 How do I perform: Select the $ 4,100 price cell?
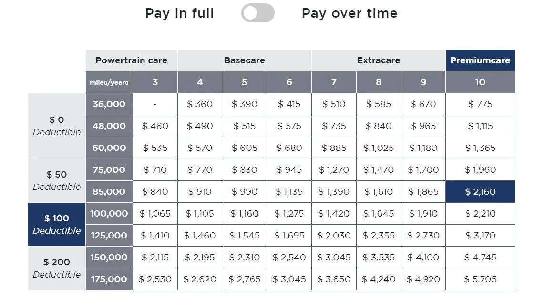coord(423,257)
